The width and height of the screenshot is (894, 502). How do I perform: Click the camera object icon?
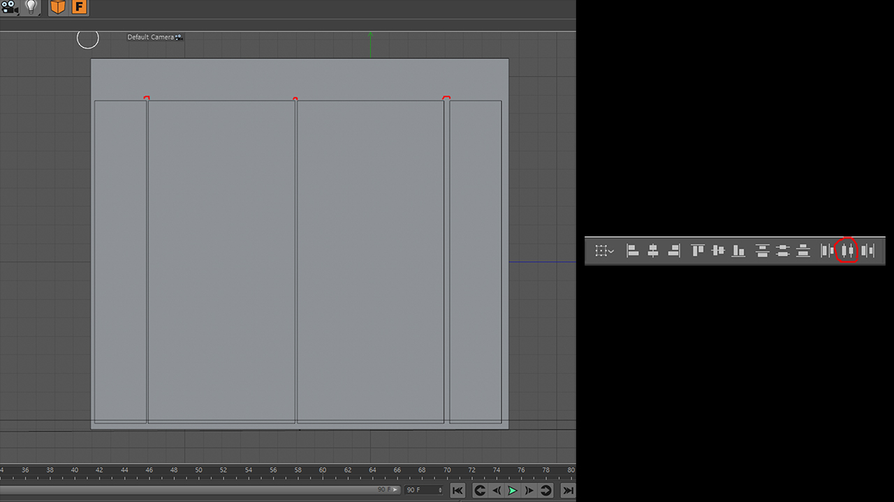(10, 8)
